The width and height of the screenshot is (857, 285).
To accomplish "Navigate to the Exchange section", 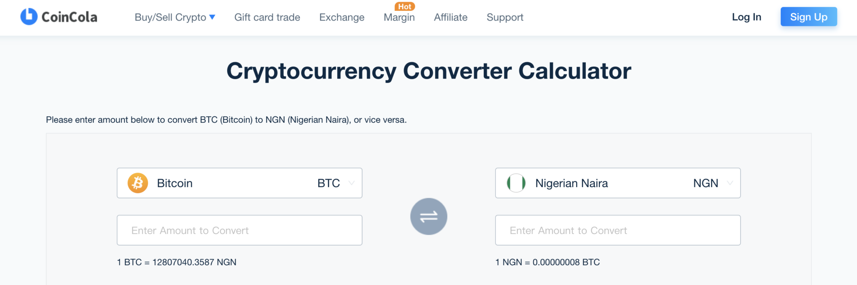I will click(341, 17).
